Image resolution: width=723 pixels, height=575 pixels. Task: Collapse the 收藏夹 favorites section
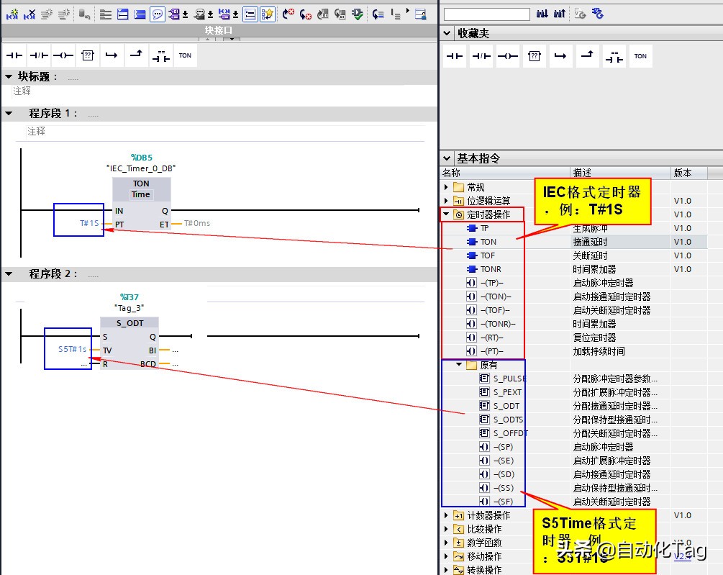coord(447,33)
